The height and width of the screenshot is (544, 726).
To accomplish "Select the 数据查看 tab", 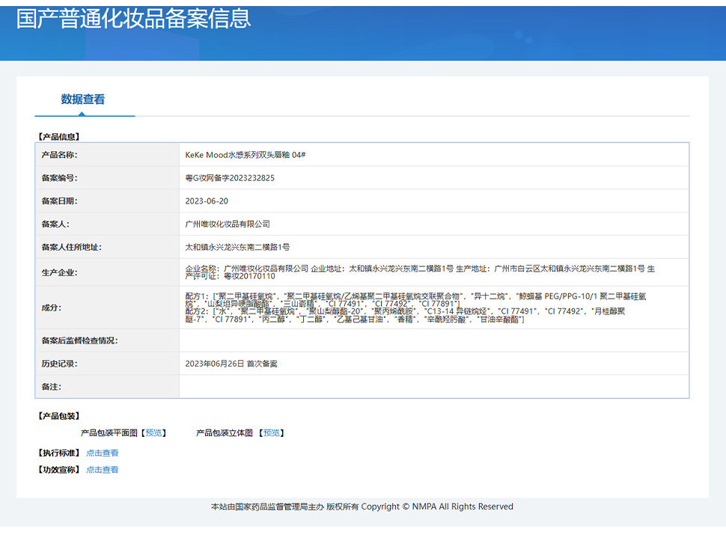I will coord(83,99).
